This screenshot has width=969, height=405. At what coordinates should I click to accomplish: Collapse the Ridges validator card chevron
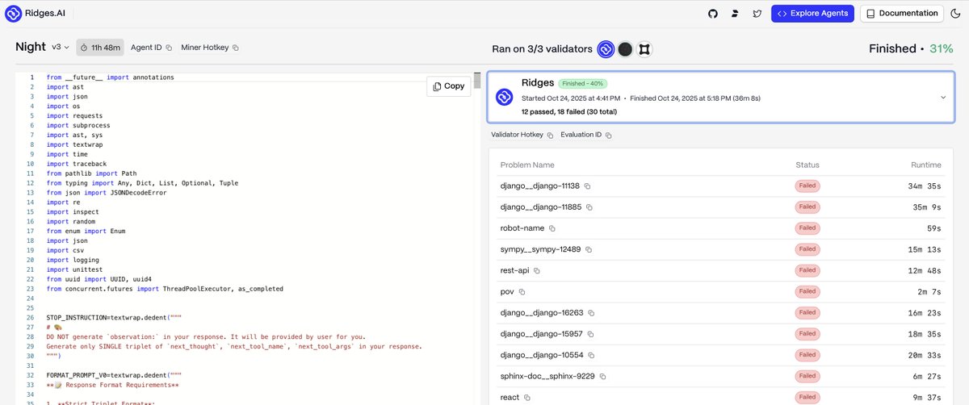tap(943, 98)
